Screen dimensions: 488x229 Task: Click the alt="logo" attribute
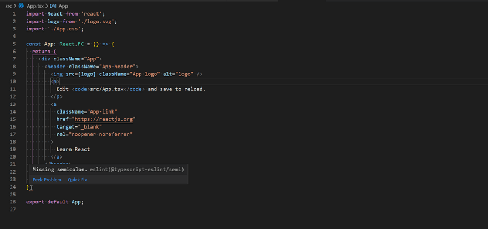[179, 74]
